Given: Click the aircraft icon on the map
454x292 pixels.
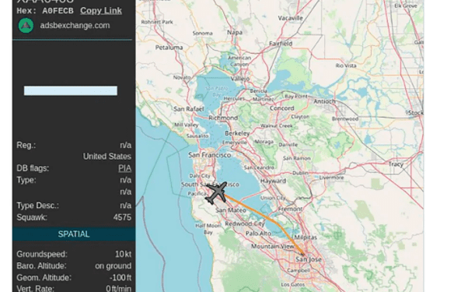Looking at the screenshot, I should (216, 192).
